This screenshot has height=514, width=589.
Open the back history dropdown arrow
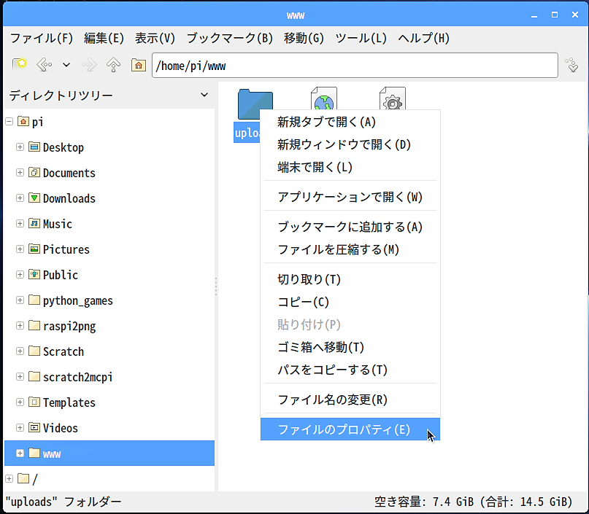coord(66,65)
